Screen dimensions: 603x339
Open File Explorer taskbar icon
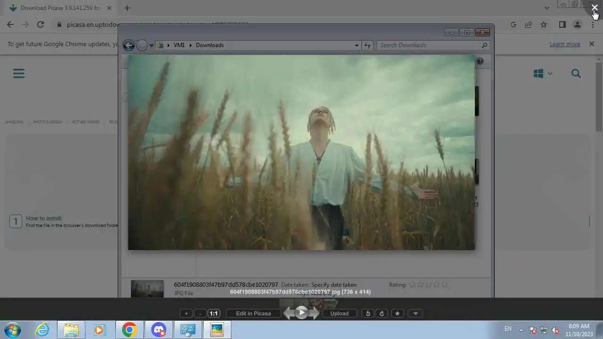coord(71,330)
